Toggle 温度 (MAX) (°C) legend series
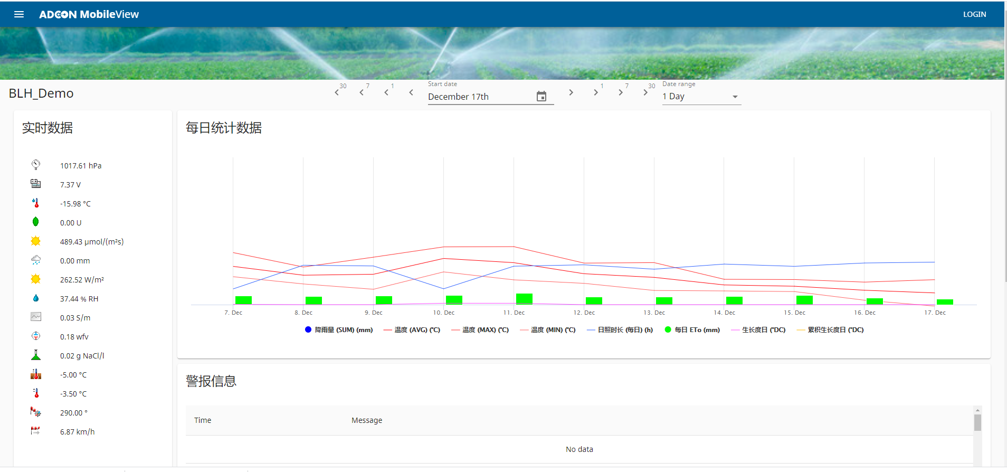Image resolution: width=1007 pixels, height=472 pixels. click(480, 329)
